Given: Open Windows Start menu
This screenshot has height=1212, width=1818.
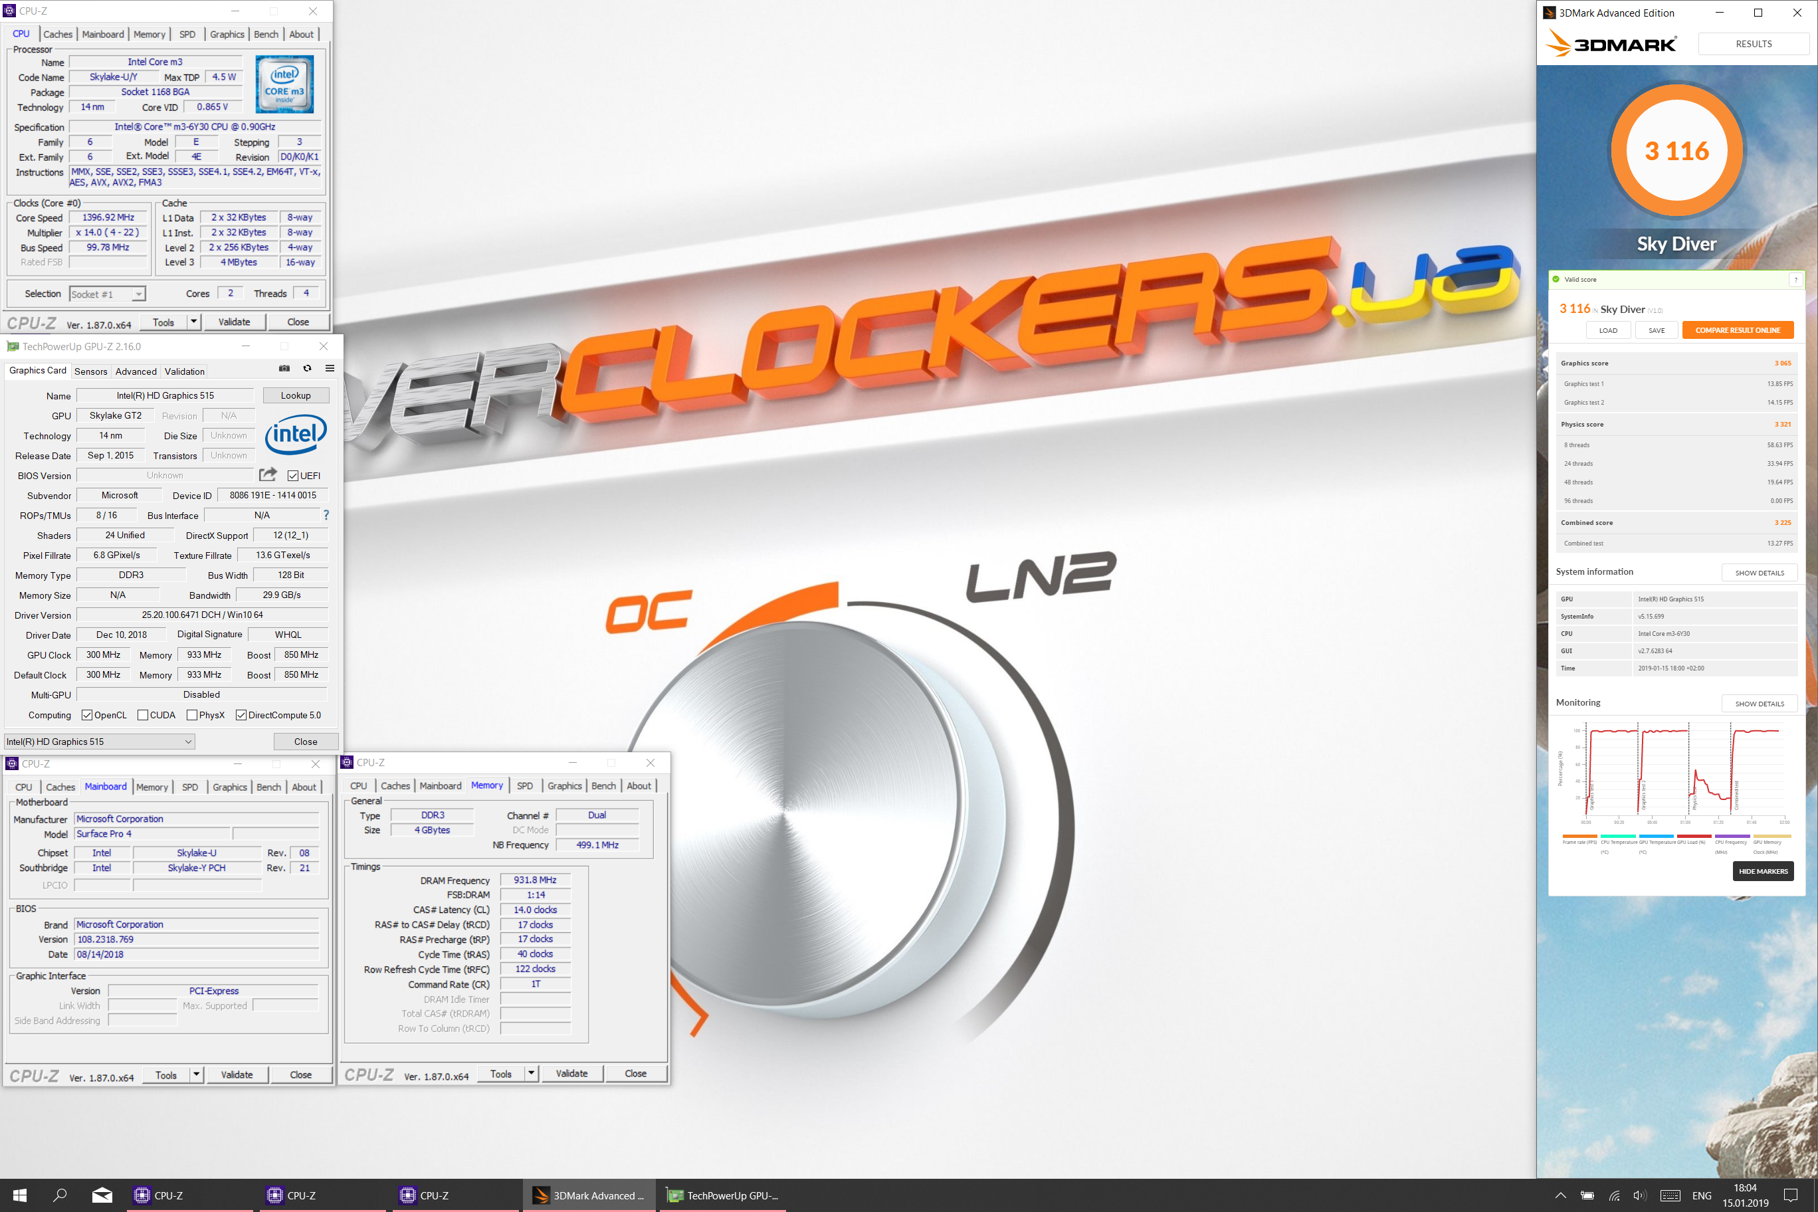Looking at the screenshot, I should coord(20,1195).
